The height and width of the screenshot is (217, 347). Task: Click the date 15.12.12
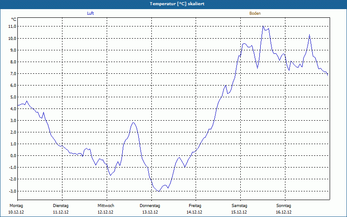coord(239,212)
